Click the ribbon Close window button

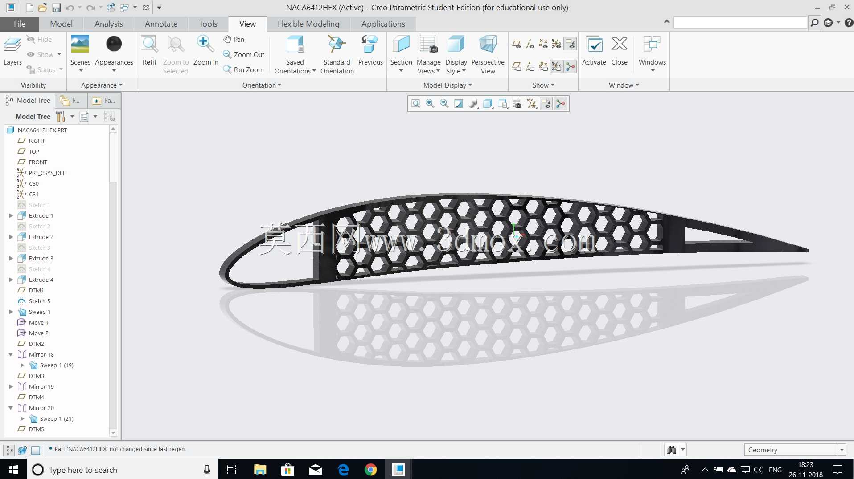620,51
